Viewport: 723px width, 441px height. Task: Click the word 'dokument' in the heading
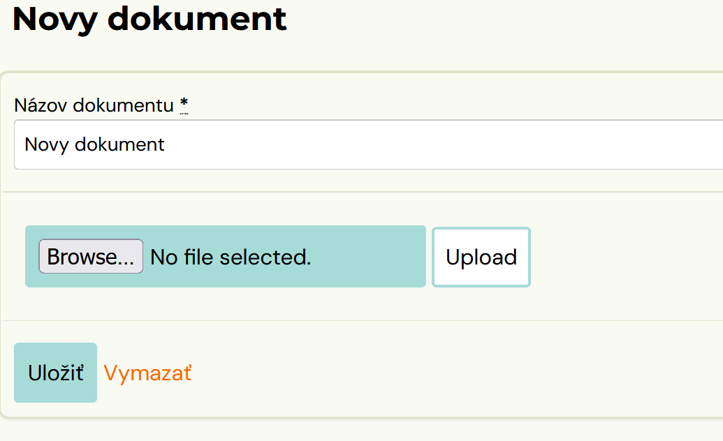[197, 18]
